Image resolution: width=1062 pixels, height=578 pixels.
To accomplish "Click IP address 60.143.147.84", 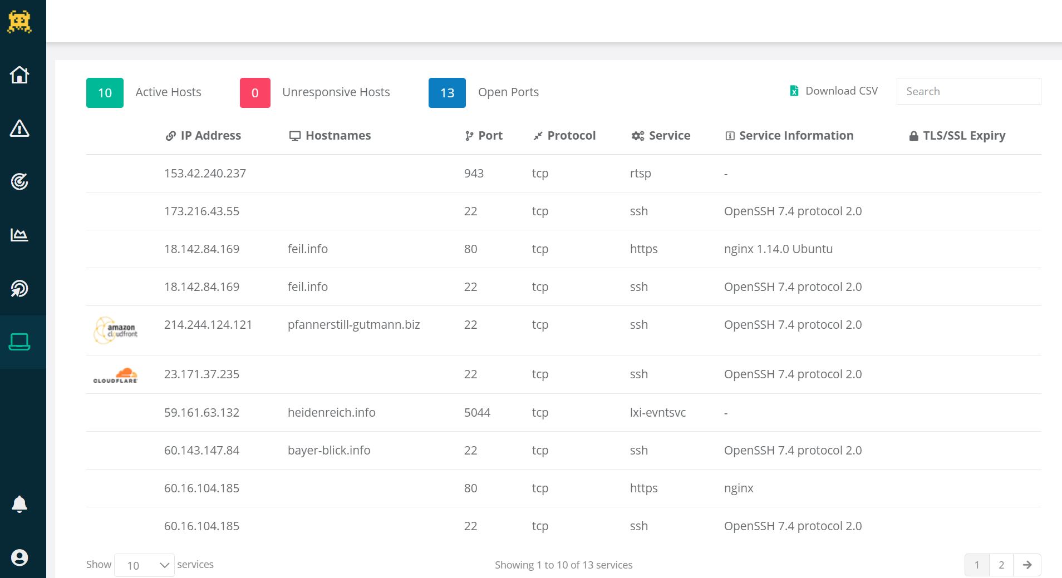I will pos(201,451).
